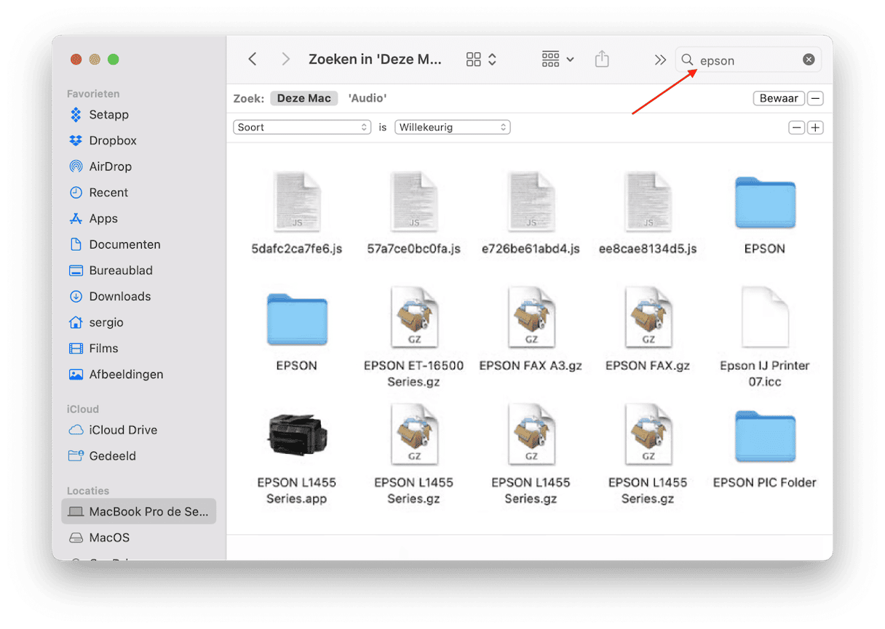Select Setapp in the sidebar
This screenshot has width=885, height=629.
point(108,115)
